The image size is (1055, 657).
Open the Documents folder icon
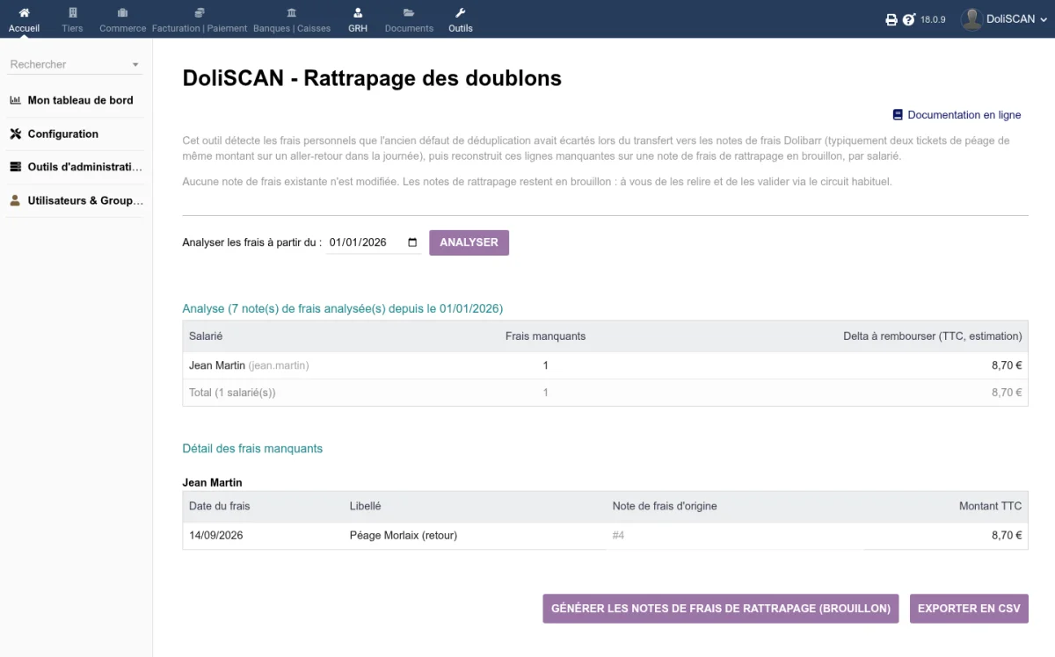click(409, 13)
